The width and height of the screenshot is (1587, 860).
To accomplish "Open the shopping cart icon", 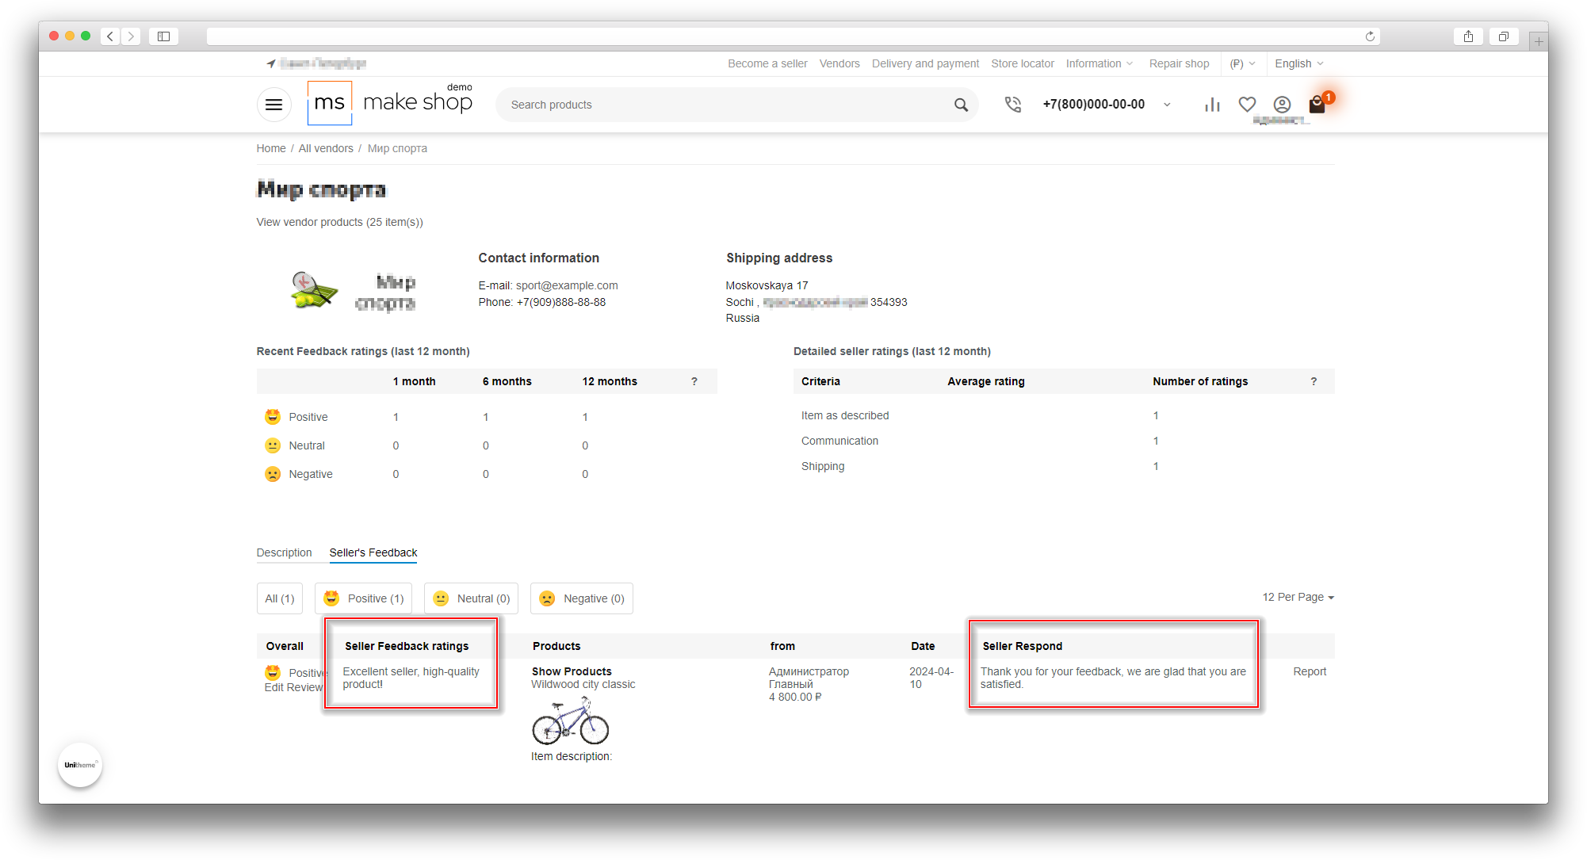I will (1317, 105).
